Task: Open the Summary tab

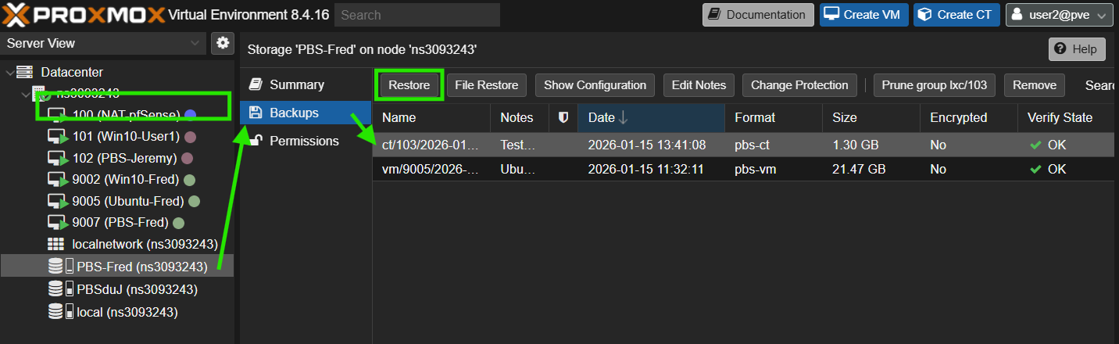Action: coord(296,84)
